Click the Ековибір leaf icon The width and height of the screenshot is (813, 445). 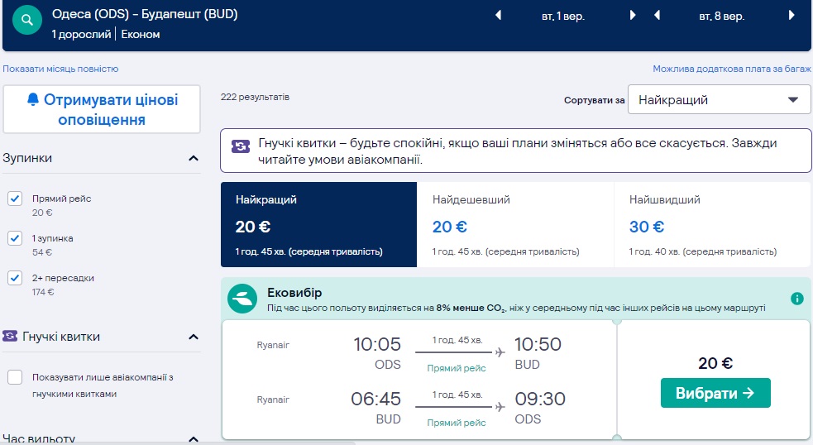pos(243,299)
